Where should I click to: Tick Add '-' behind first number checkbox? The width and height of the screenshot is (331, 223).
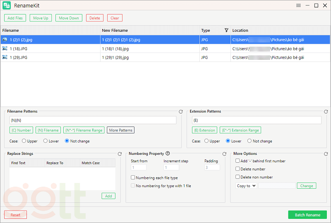coord(237,161)
